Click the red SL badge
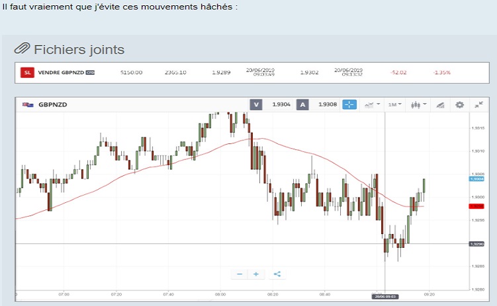497x306 pixels. [26, 73]
